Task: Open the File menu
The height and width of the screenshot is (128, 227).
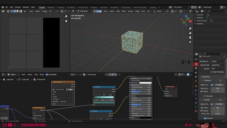Action: 6,7
